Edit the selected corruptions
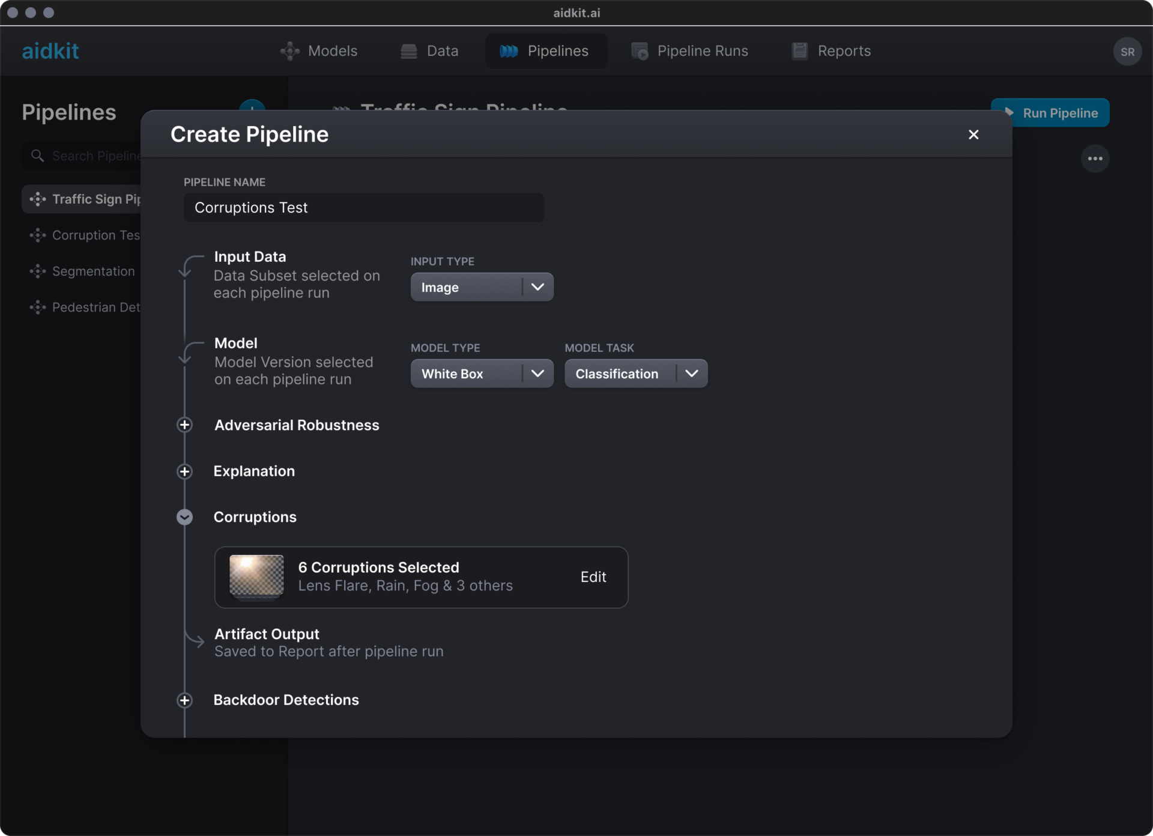Image resolution: width=1153 pixels, height=836 pixels. [593, 577]
